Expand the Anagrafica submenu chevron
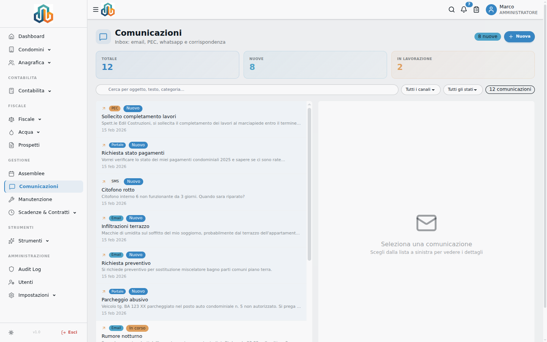The height and width of the screenshot is (342, 547). pyautogui.click(x=49, y=63)
